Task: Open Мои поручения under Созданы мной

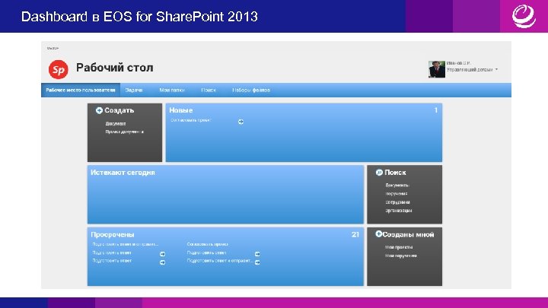Action: click(401, 256)
